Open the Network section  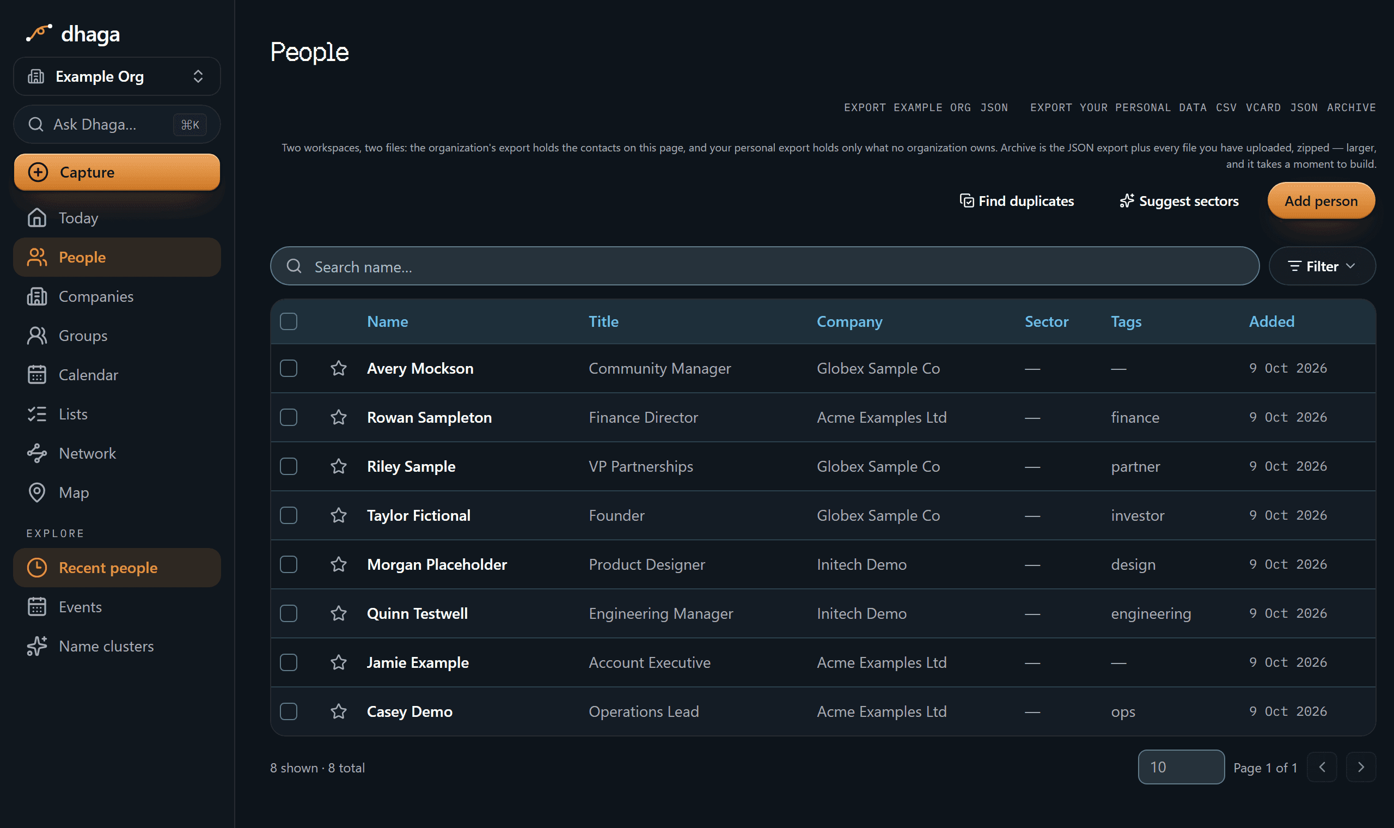tap(117, 454)
